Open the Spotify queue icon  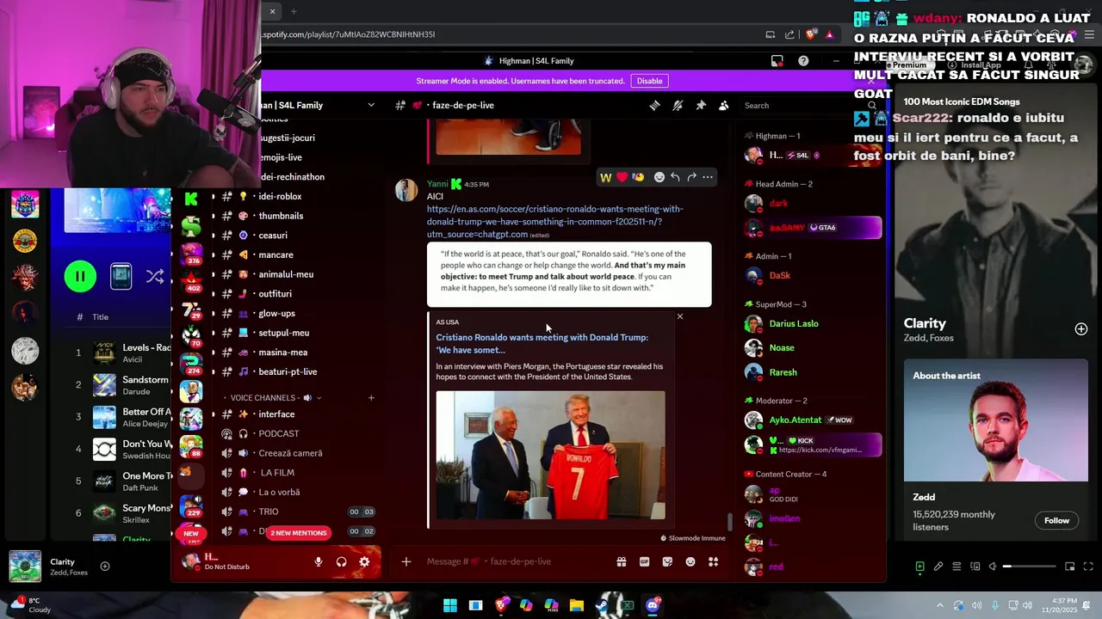click(957, 567)
